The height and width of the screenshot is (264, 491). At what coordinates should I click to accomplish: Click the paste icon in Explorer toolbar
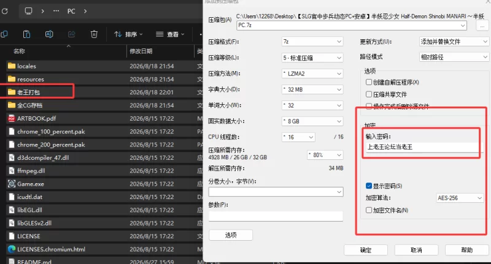26,34
